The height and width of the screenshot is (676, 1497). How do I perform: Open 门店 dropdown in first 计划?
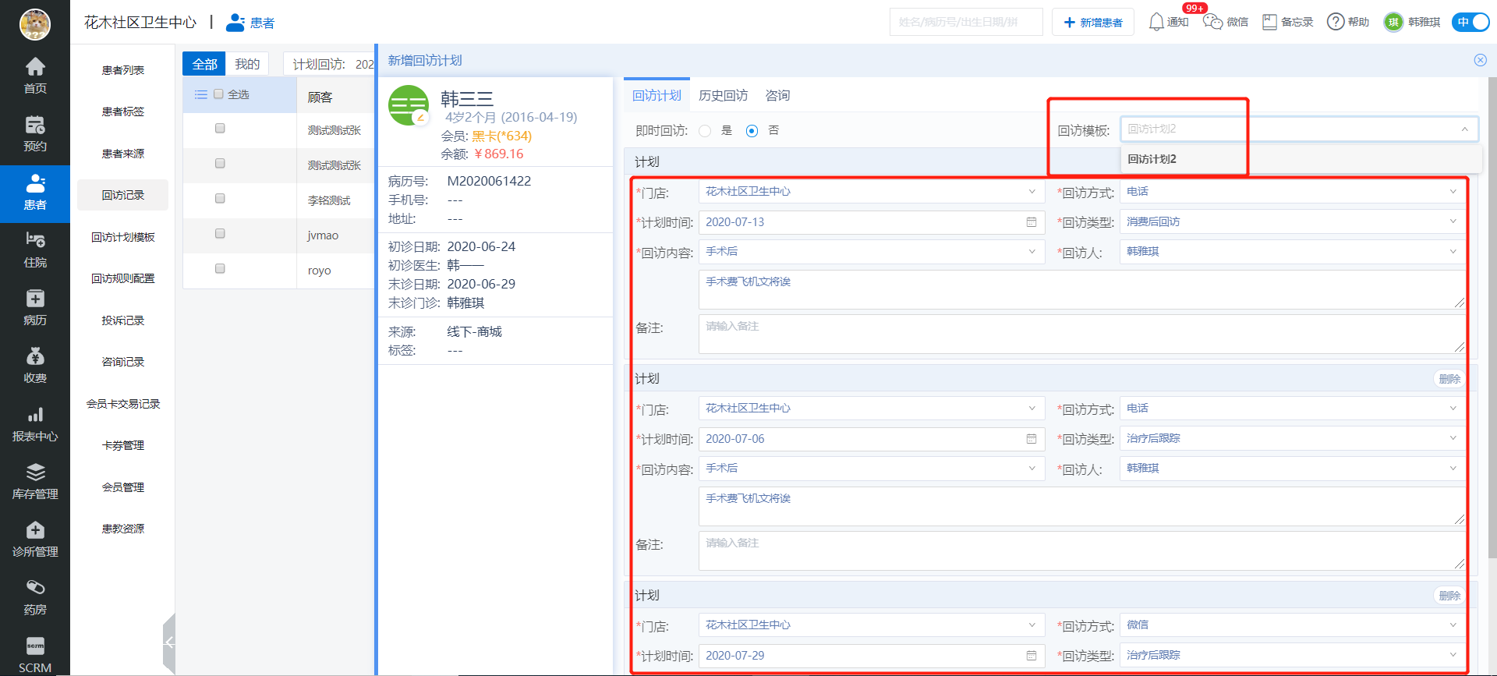click(872, 192)
